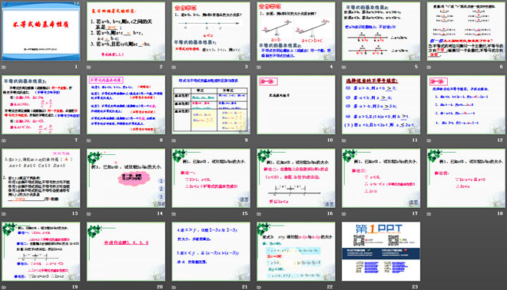The height and width of the screenshot is (290, 507).
Task: Open slide 15 thumbnail showing solution one
Action: (210, 178)
